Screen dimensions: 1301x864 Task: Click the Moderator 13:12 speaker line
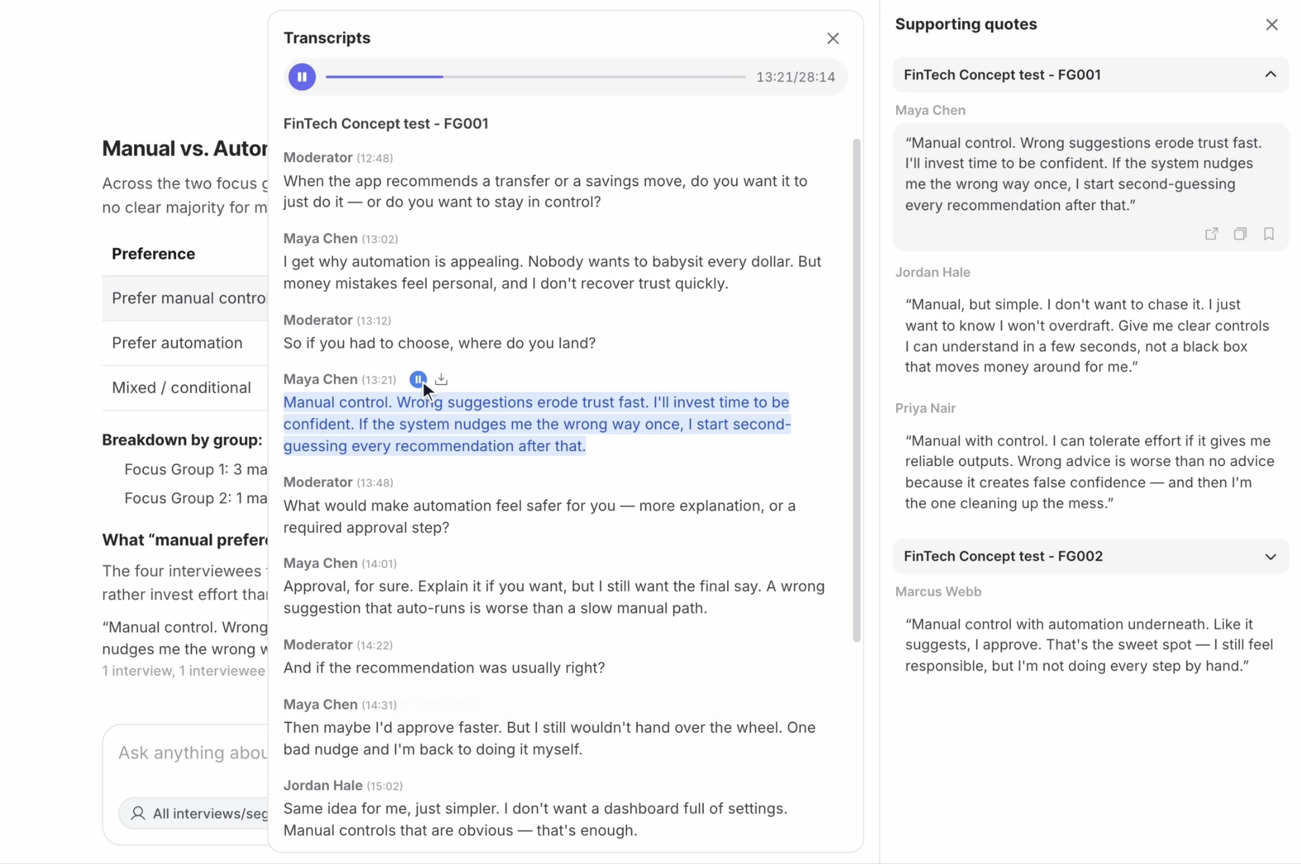[337, 320]
